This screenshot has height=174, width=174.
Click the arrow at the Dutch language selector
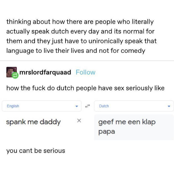tap(169, 106)
